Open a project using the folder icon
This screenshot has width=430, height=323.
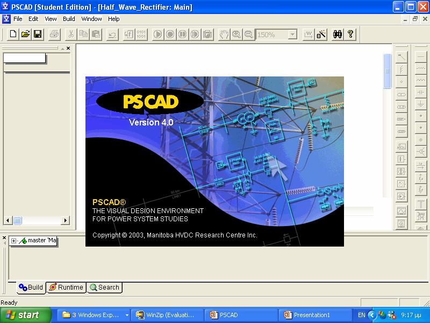pyautogui.click(x=25, y=34)
